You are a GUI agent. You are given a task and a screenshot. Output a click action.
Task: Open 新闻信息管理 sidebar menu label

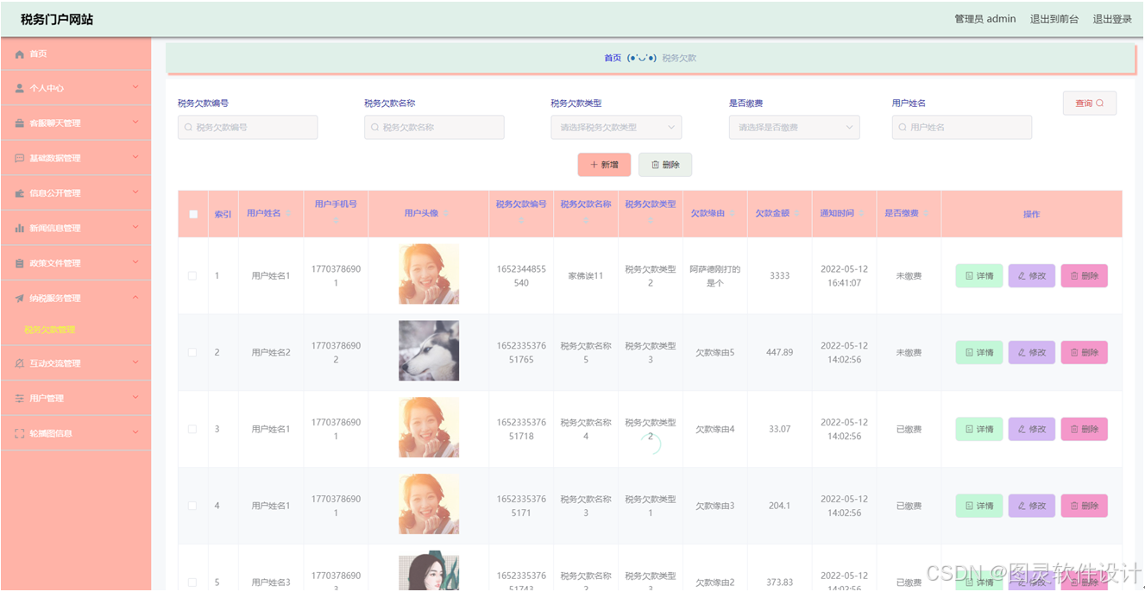point(55,229)
